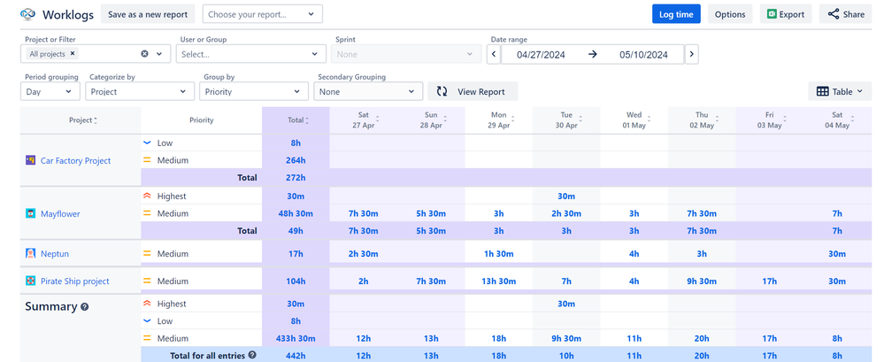Click Medium priority icon in Neptun row
This screenshot has height=362, width=884.
click(x=147, y=254)
